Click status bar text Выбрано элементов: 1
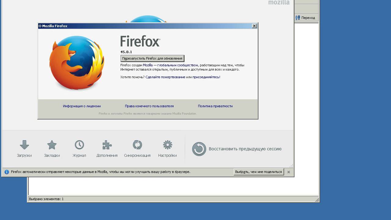Image resolution: width=391 pixels, height=220 pixels. [46, 199]
